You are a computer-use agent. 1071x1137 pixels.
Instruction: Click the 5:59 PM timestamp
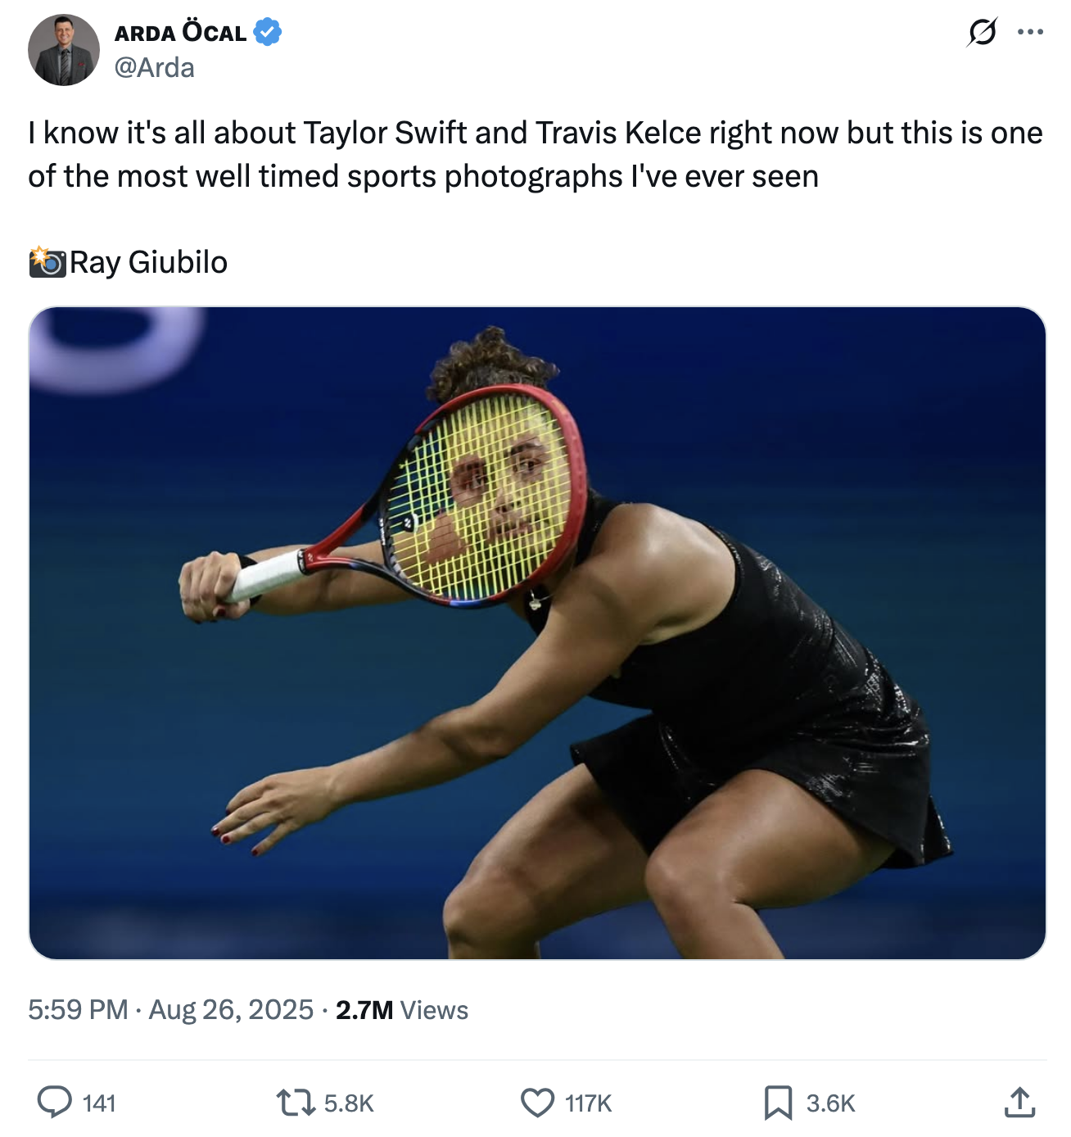click(78, 1009)
